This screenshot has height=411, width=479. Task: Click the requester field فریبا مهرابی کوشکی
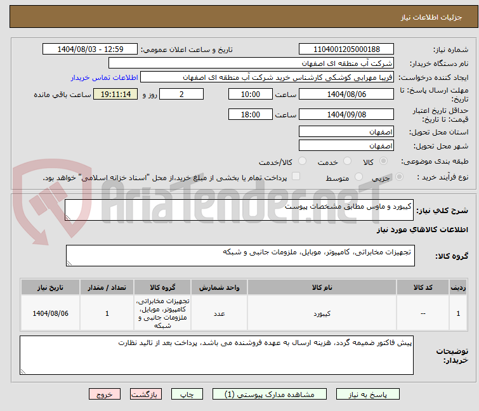(267, 77)
